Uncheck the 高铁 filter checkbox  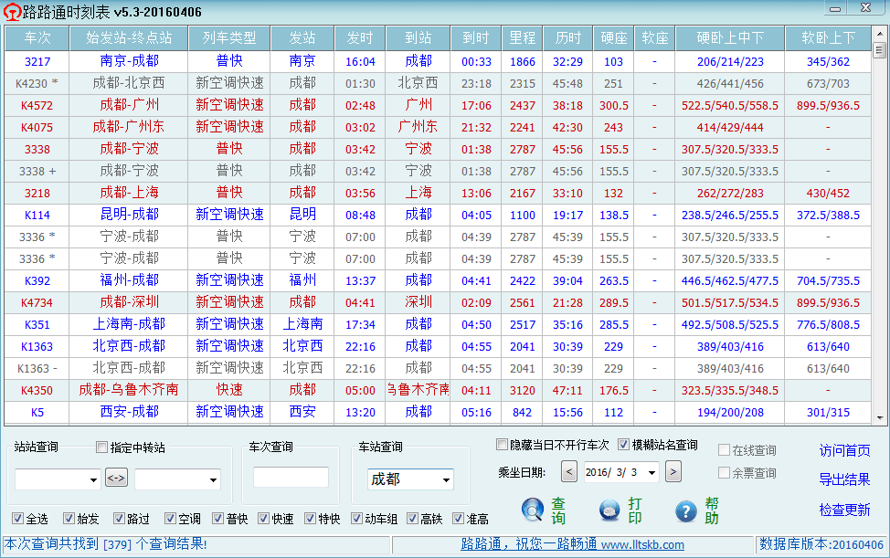(413, 519)
